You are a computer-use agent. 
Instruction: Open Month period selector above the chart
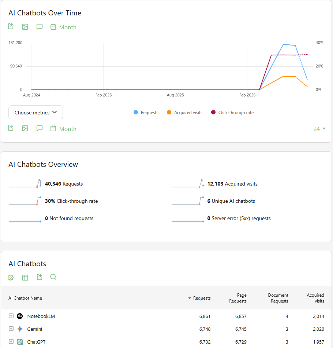click(63, 27)
